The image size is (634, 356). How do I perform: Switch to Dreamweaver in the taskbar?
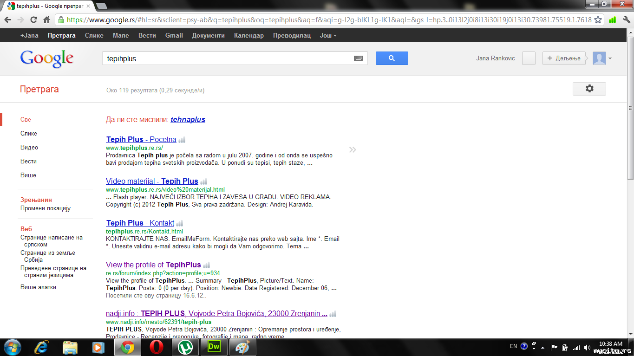(x=214, y=347)
